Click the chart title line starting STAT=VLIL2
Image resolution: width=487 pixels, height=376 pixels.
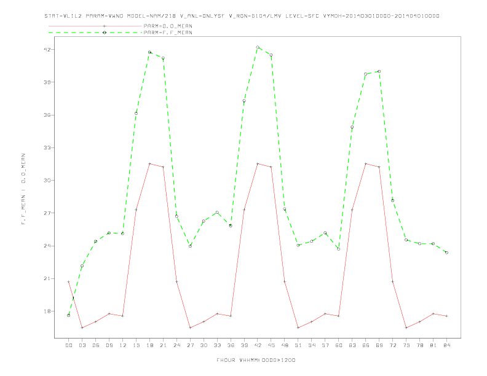click(x=242, y=16)
